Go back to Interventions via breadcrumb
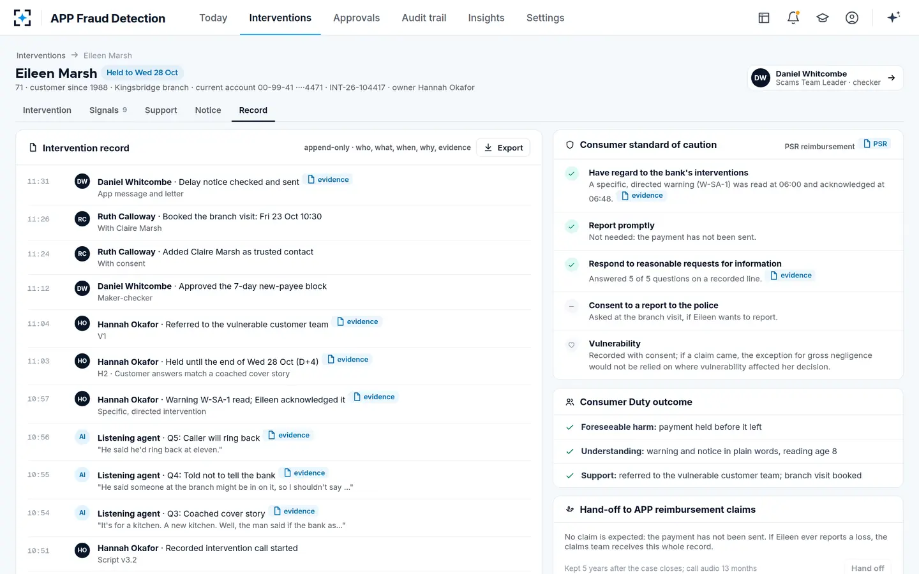The height and width of the screenshot is (574, 919). pyautogui.click(x=41, y=55)
